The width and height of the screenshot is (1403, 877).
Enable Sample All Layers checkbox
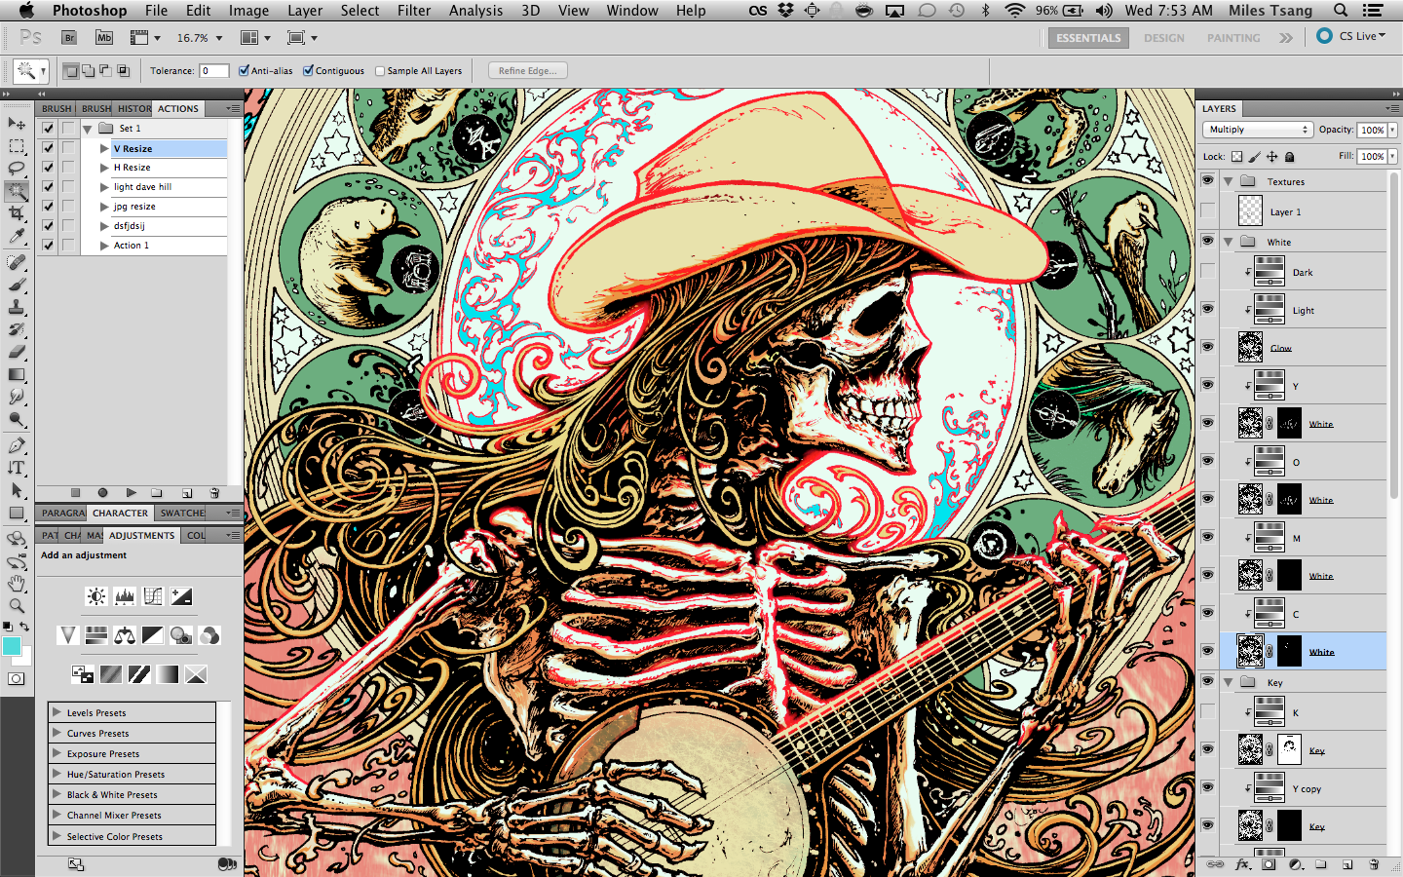pyautogui.click(x=380, y=70)
